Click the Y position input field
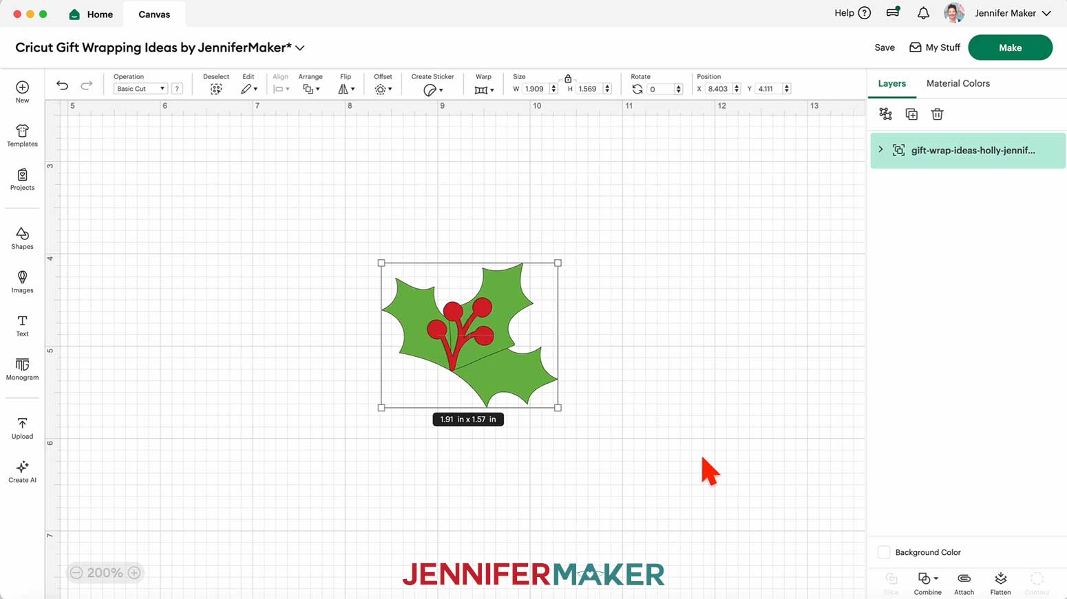 [768, 89]
